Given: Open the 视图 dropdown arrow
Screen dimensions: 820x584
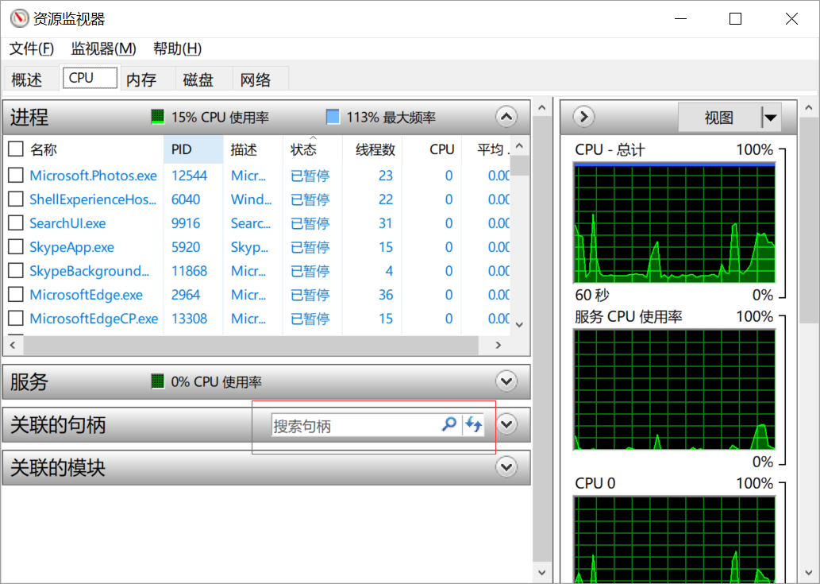Looking at the screenshot, I should pyautogui.click(x=770, y=118).
